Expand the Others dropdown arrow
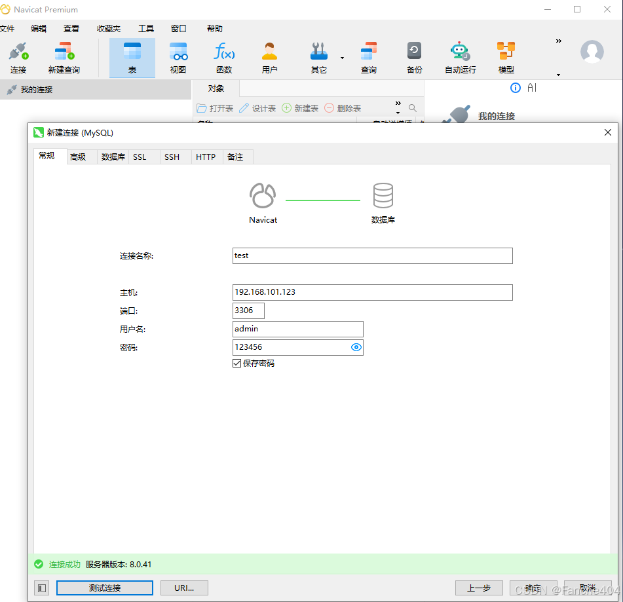This screenshot has height=602, width=623. (x=342, y=58)
